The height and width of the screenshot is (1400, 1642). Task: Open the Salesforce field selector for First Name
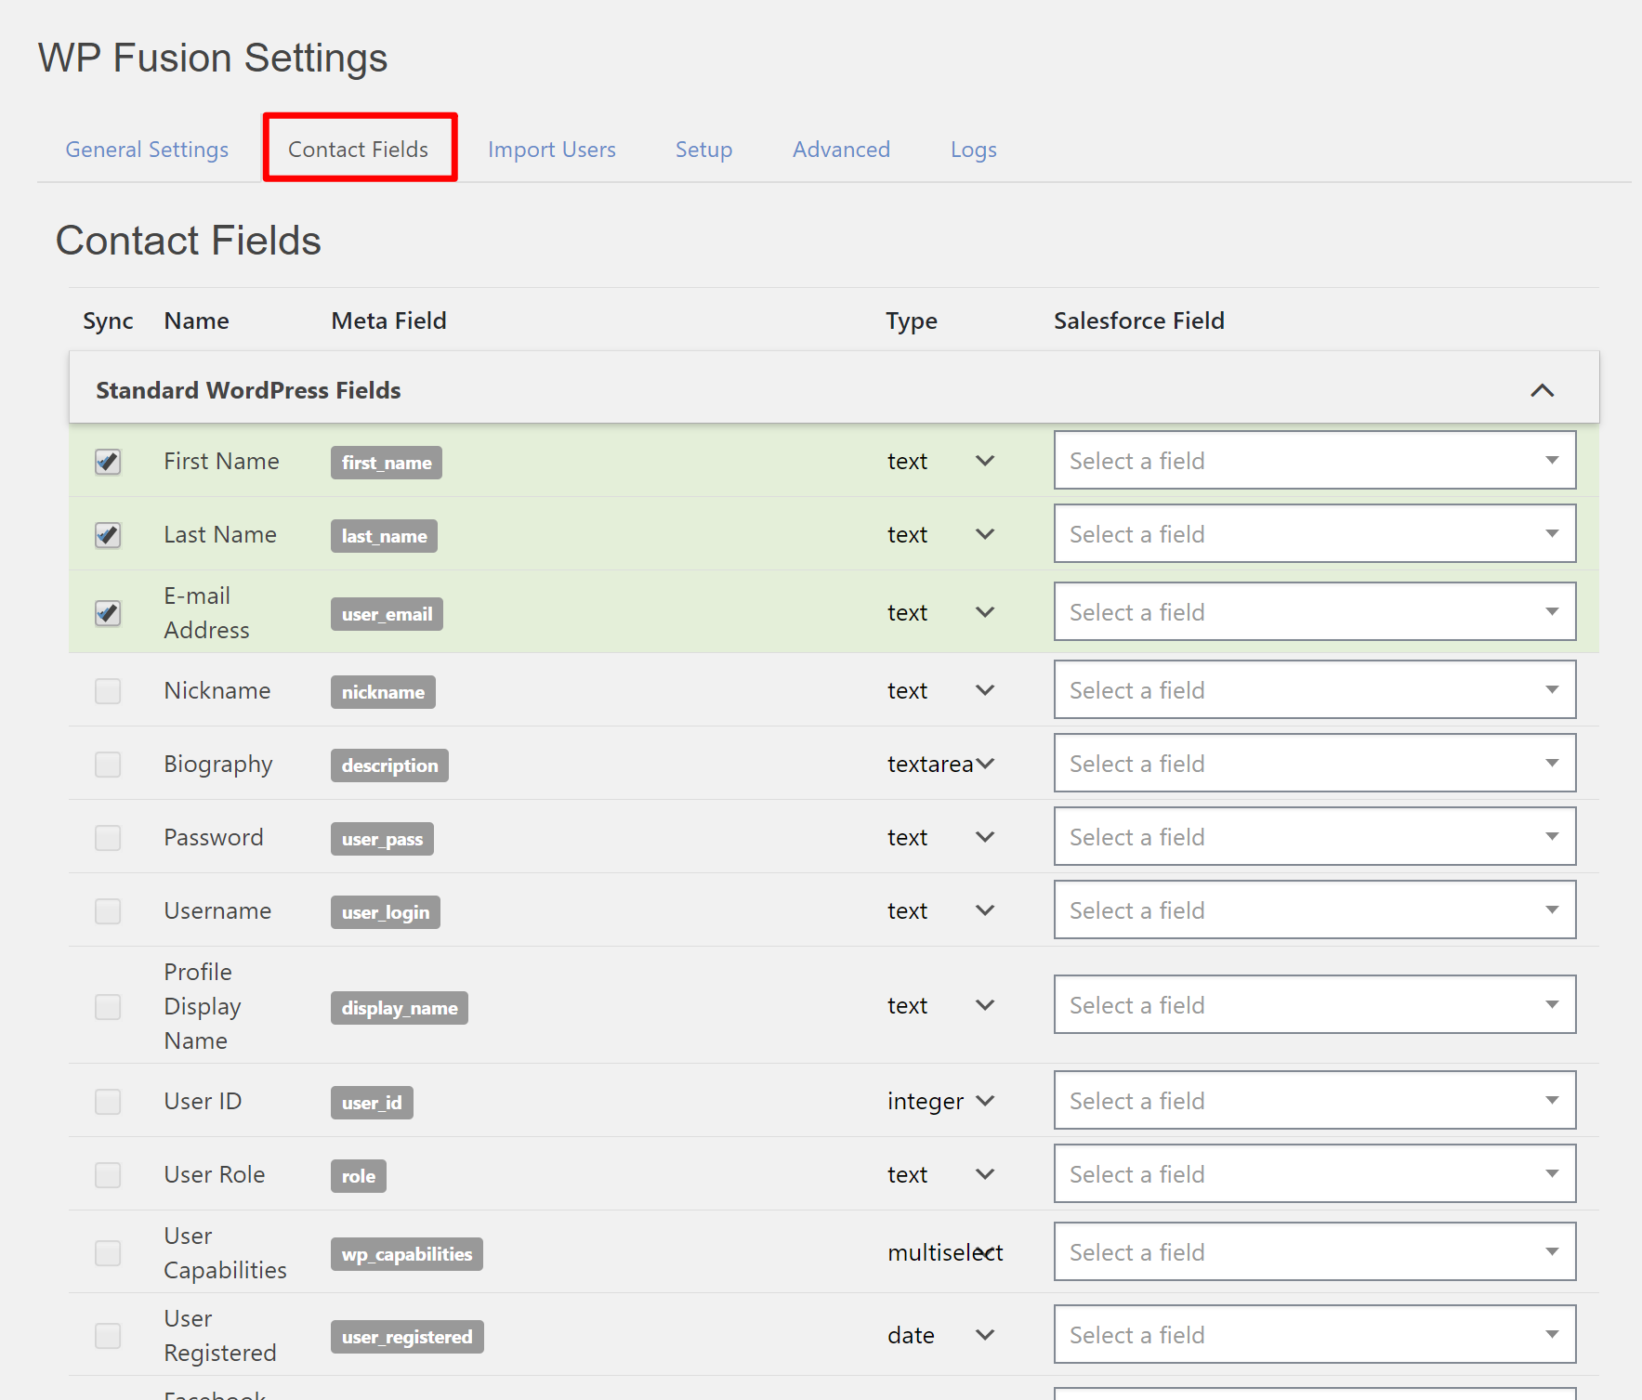tap(1314, 461)
